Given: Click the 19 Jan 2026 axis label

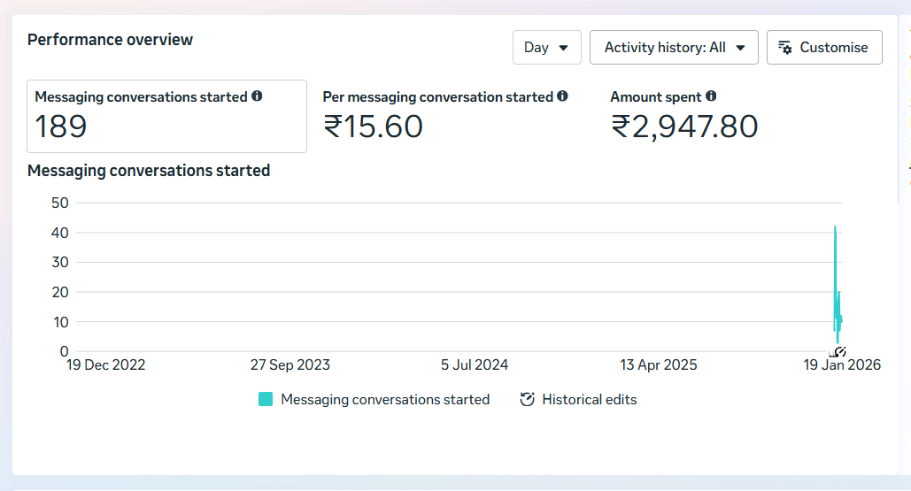Looking at the screenshot, I should [x=842, y=365].
